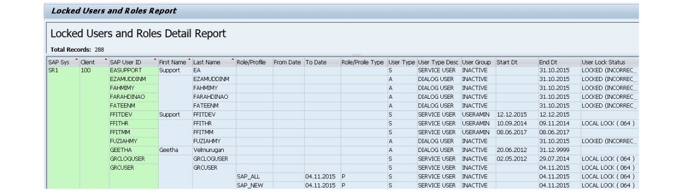Click LOCAL LOCK ( 064 ) in FFITHR row

(x=610, y=123)
